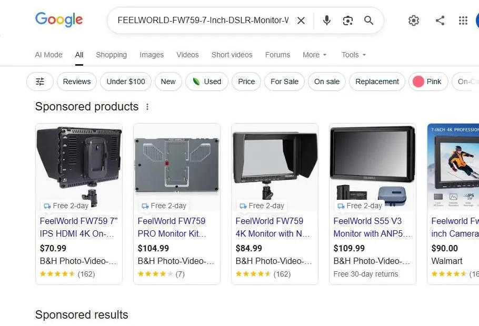The height and width of the screenshot is (326, 479).
Task: Open Google Lens image search icon
Action: pos(347,21)
